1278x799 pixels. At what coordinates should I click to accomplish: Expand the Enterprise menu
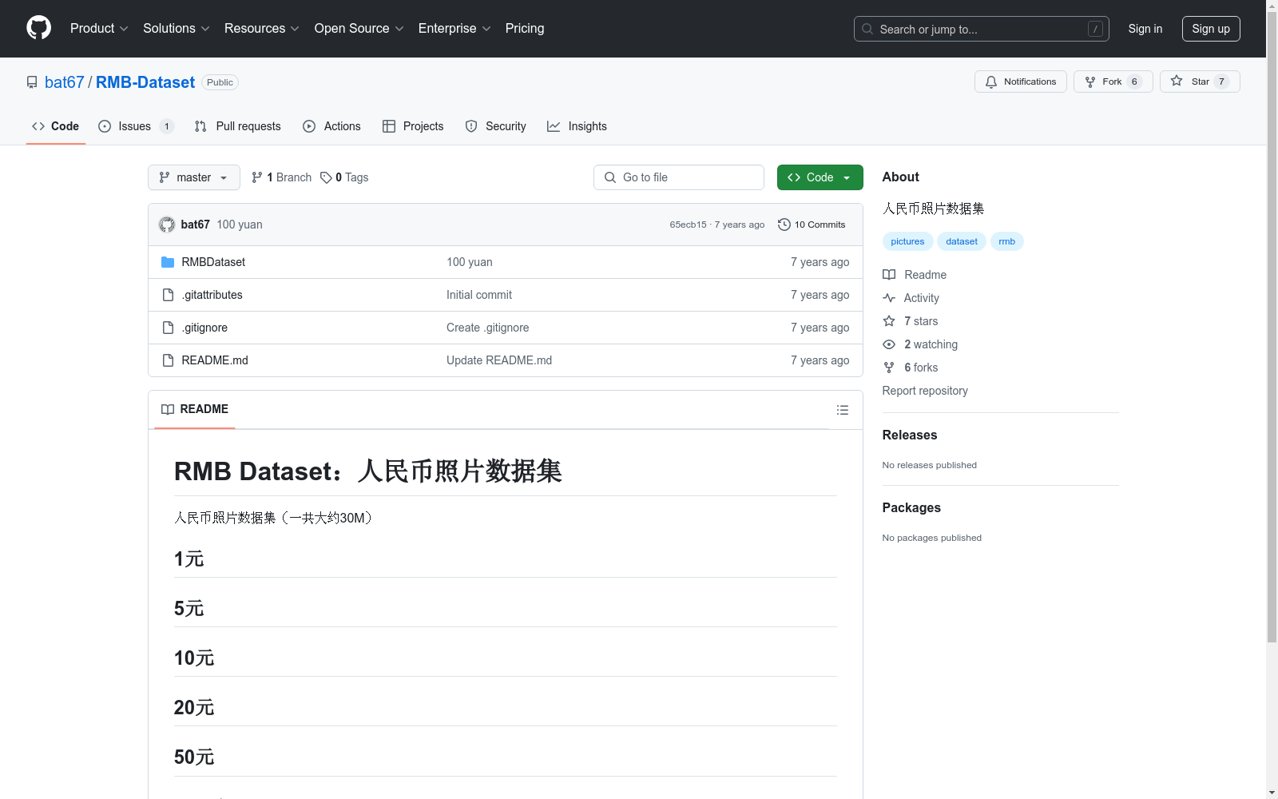point(454,28)
